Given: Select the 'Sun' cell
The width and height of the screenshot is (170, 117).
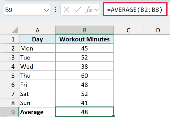Looking at the screenshot, I should click(x=37, y=103).
